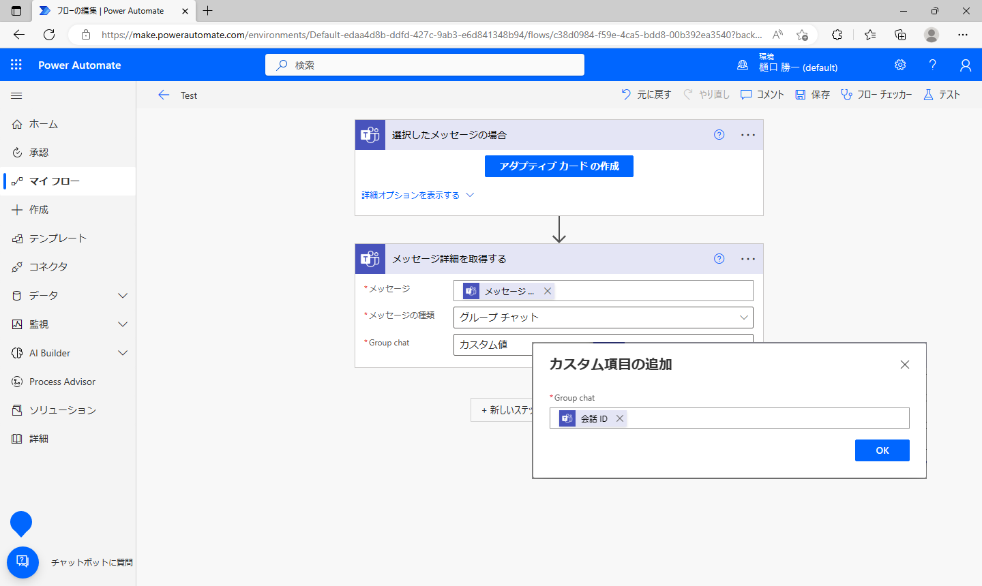This screenshot has width=982, height=586.
Task: Open the browser favorites list
Action: click(x=870, y=35)
